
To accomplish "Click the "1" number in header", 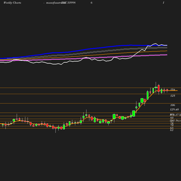I will pos(164,3).
